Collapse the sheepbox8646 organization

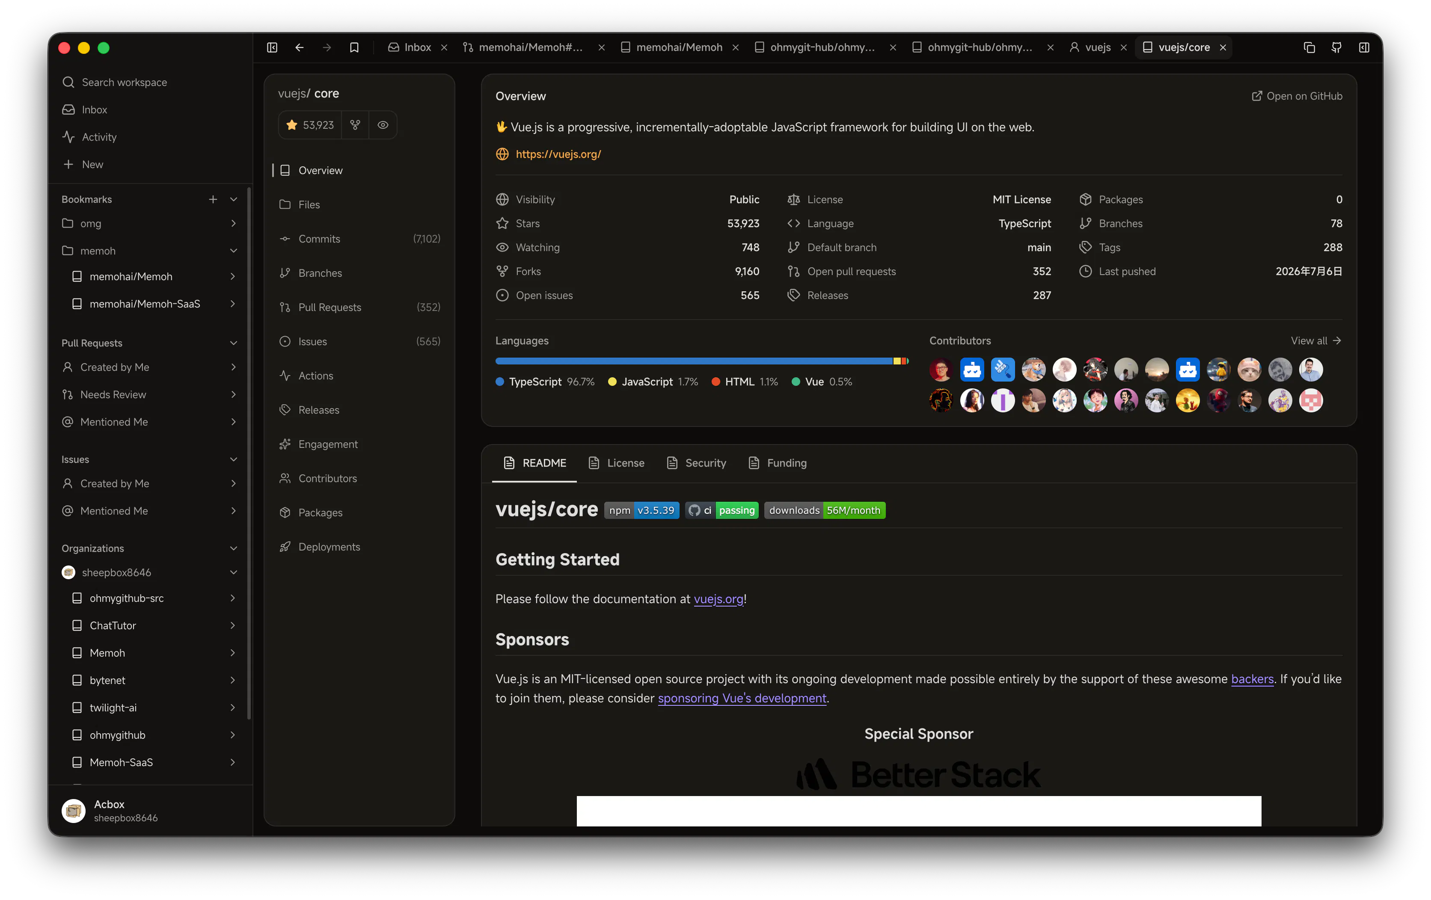pos(234,572)
